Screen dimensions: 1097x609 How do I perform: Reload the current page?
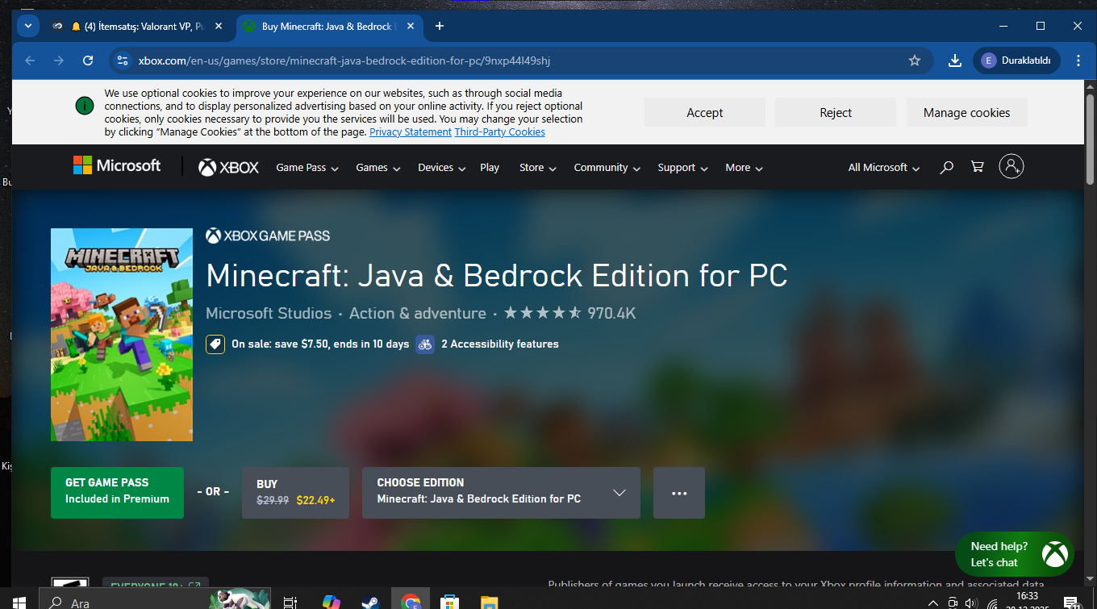coord(89,60)
